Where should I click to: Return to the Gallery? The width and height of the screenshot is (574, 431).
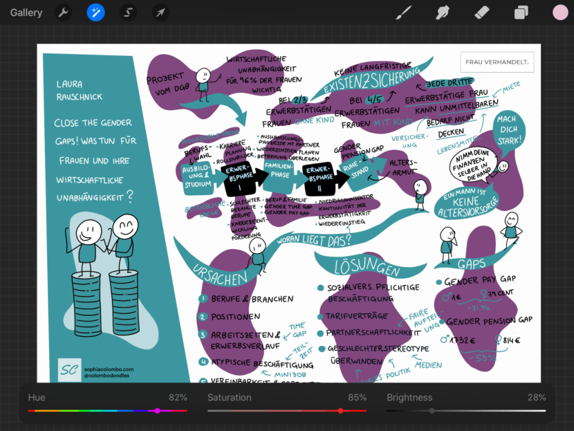(x=26, y=12)
